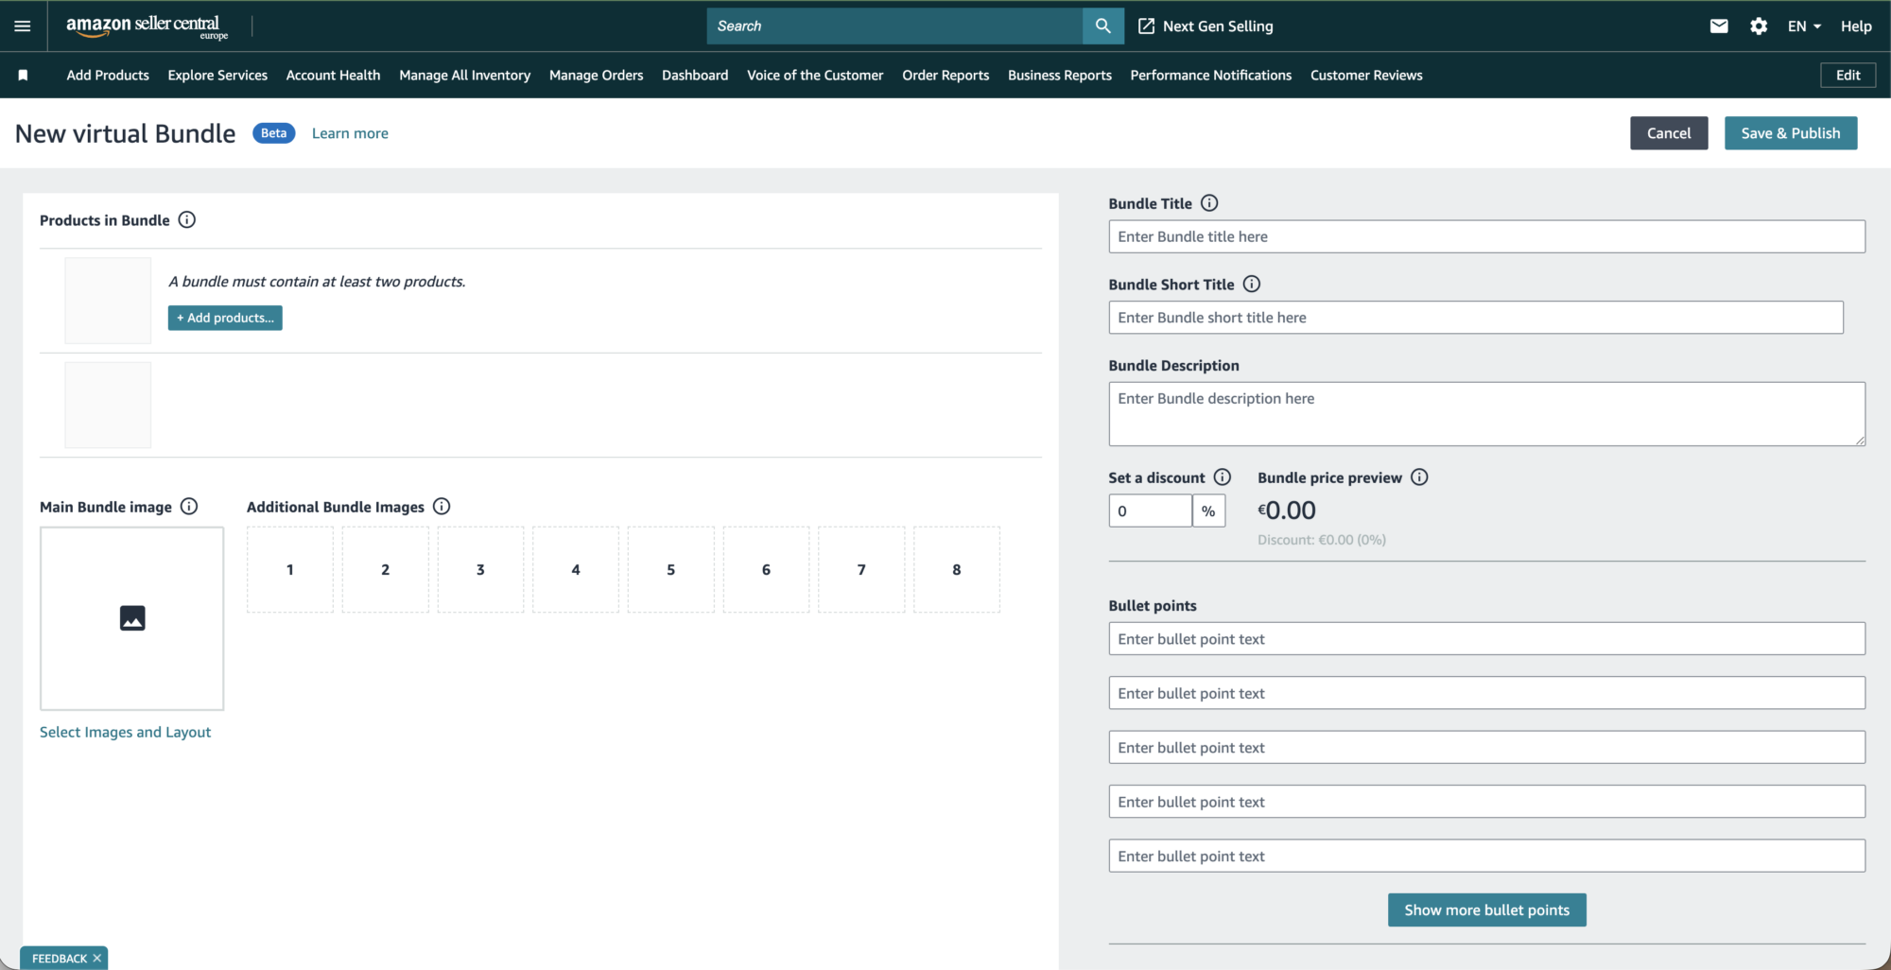Open the settings gear icon
This screenshot has height=970, width=1891.
coord(1759,26)
